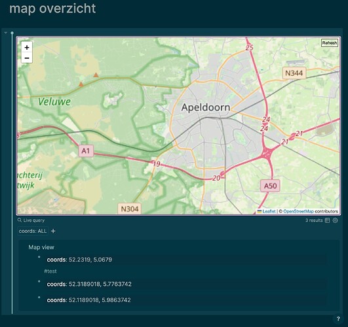This screenshot has width=348, height=327.
Task: Select bullet of coords 52.1189018 block
Action: click(39, 298)
